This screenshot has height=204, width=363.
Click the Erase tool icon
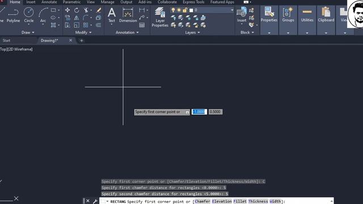pos(99,10)
